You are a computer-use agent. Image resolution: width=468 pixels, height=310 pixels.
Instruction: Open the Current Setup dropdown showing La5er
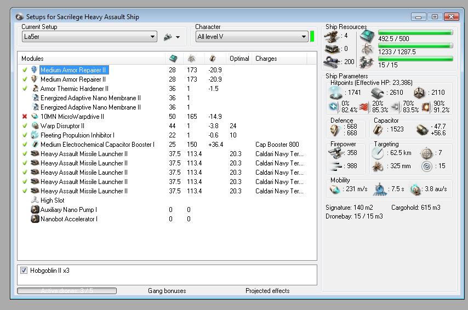pos(89,37)
